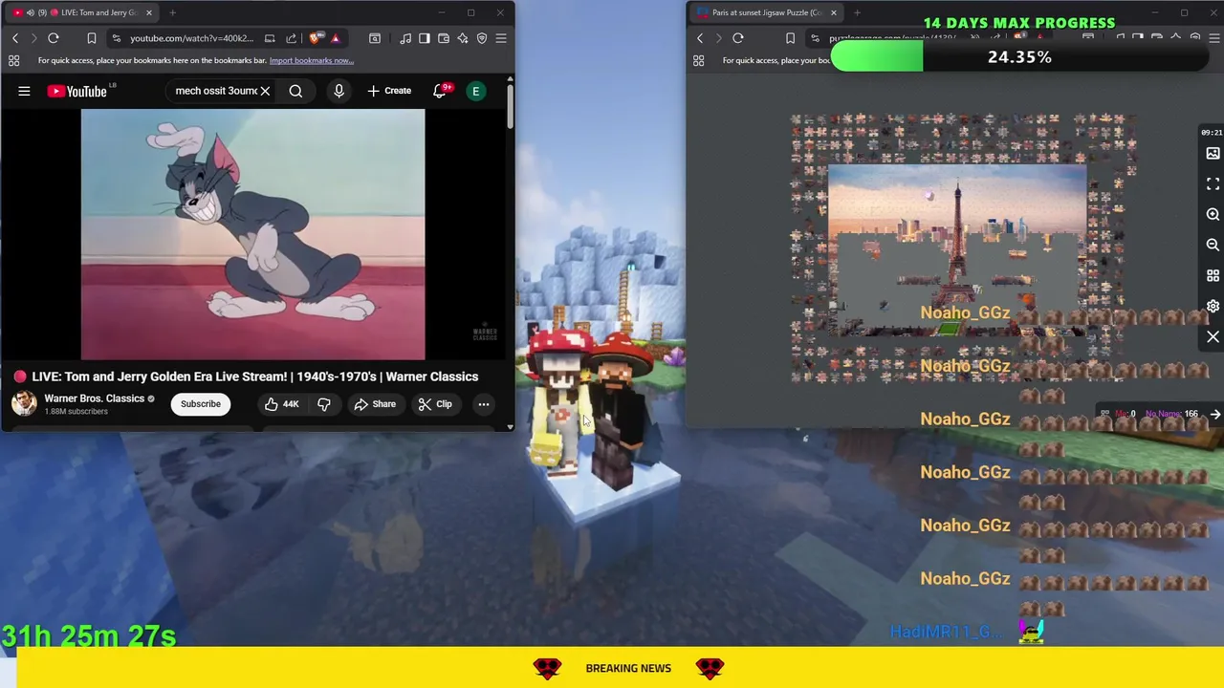Dislike the Tom and Jerry video
The image size is (1224, 688).
(x=324, y=404)
